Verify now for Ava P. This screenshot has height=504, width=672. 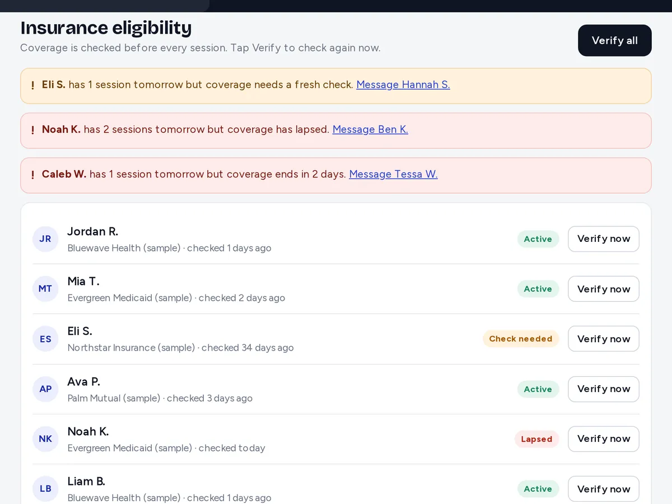coord(604,389)
